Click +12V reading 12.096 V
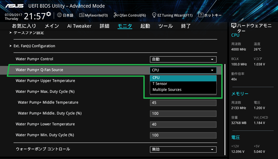Viewport: 278px width, 159px height. coord(238,152)
